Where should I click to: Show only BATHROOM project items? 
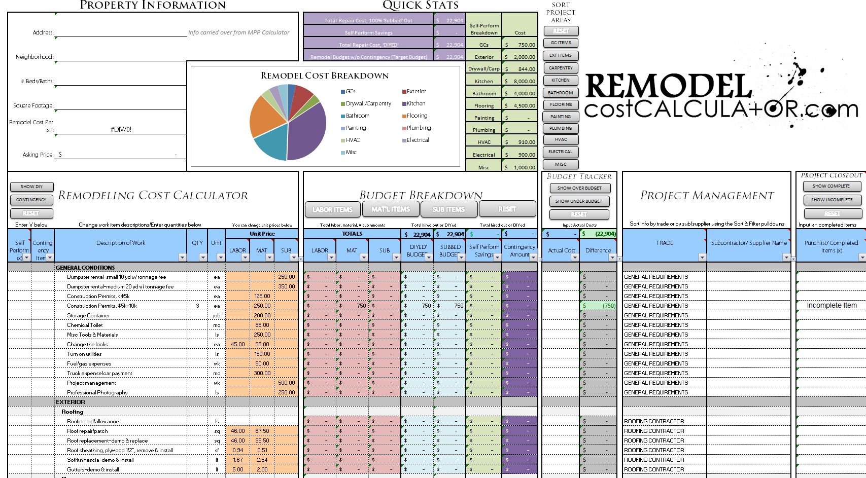click(561, 93)
